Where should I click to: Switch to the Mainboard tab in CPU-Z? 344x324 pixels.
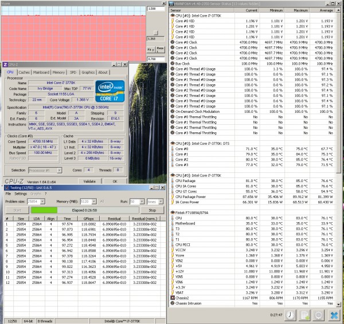[41, 72]
